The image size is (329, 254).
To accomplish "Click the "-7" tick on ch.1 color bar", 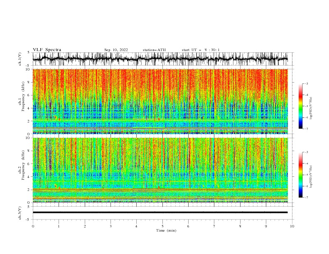I will 306,129.
